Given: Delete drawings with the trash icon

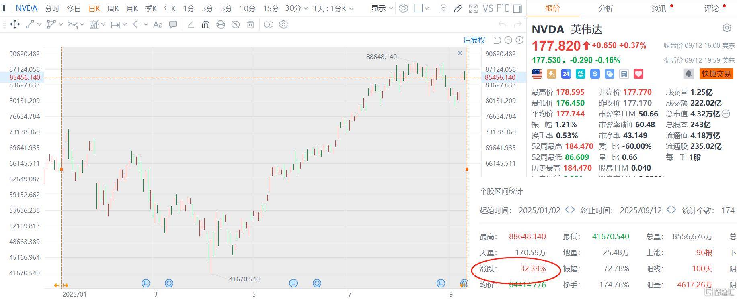Looking at the screenshot, I should pos(250,25).
